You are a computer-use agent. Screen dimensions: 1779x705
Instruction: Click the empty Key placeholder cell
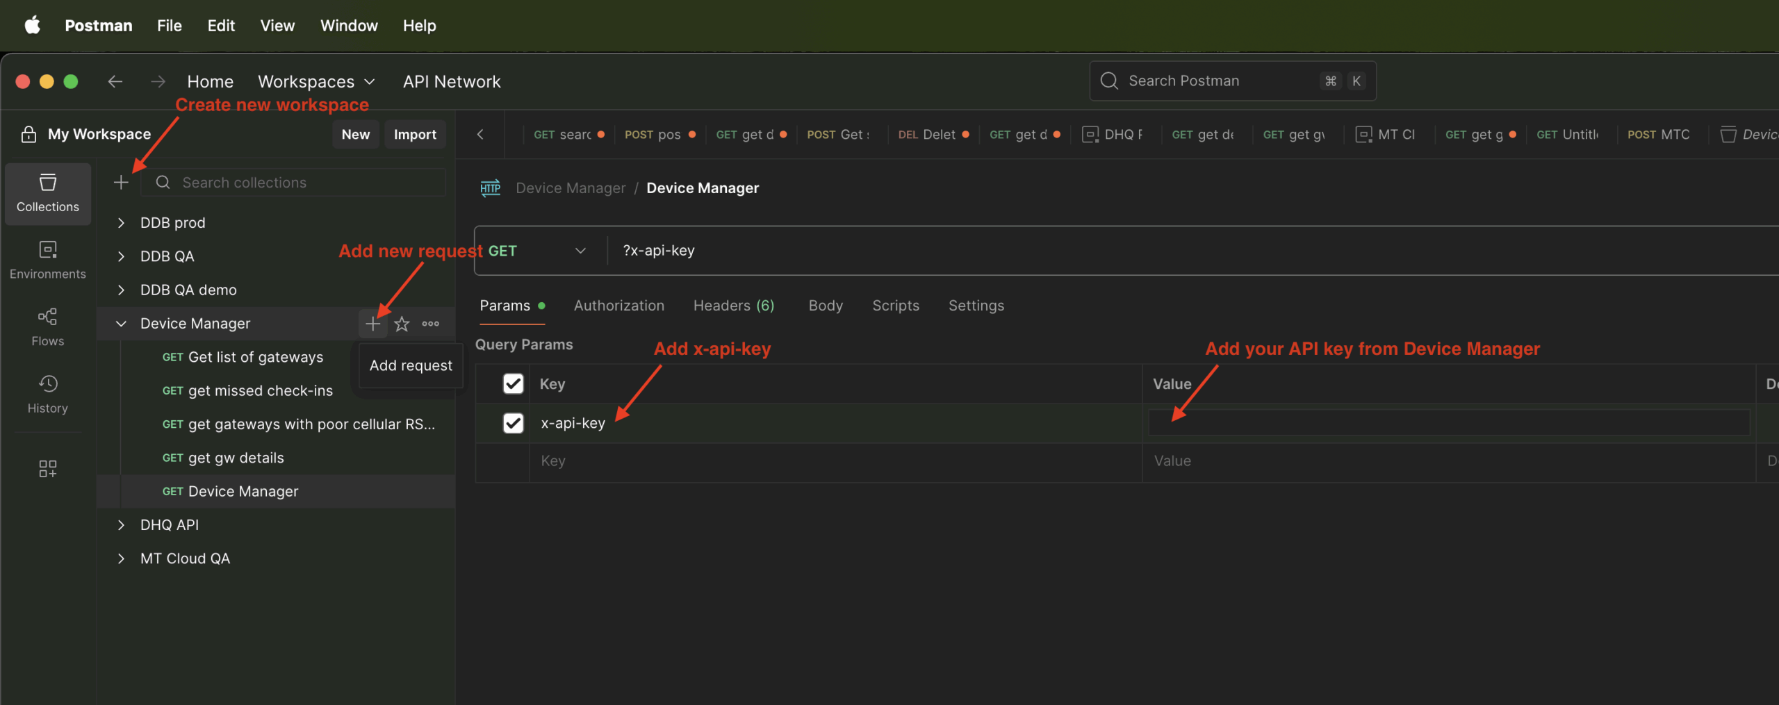point(836,461)
